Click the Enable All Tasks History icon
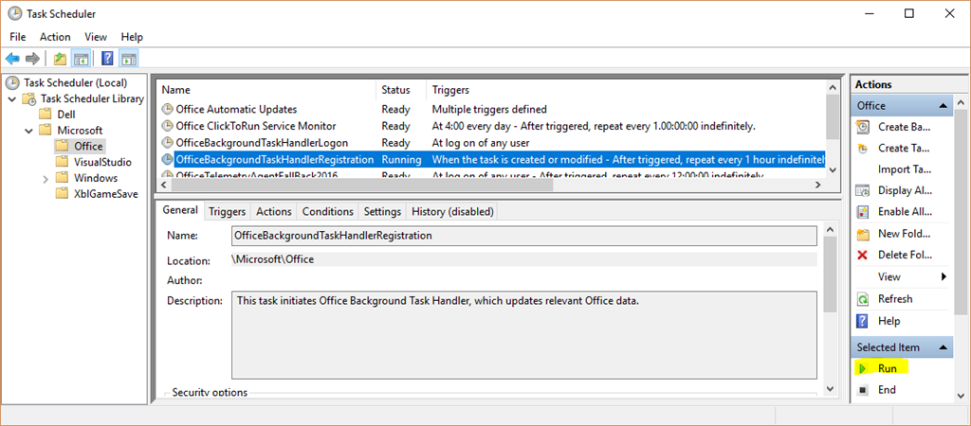This screenshot has height=426, width=971. [x=863, y=212]
